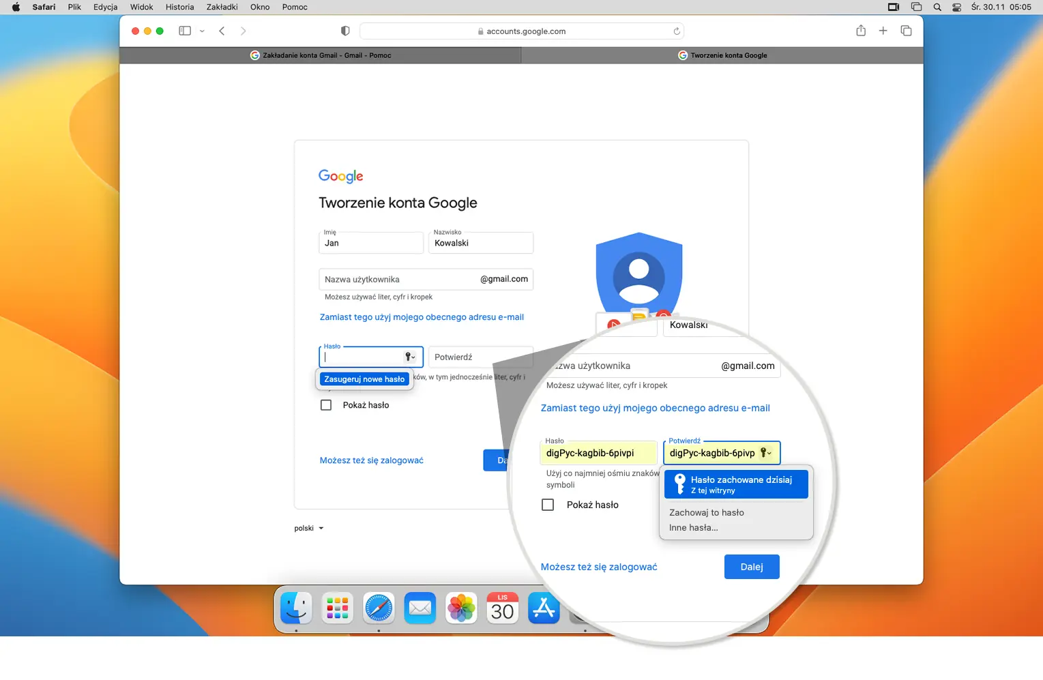
Task: Open the Plik menu
Action: (x=74, y=7)
